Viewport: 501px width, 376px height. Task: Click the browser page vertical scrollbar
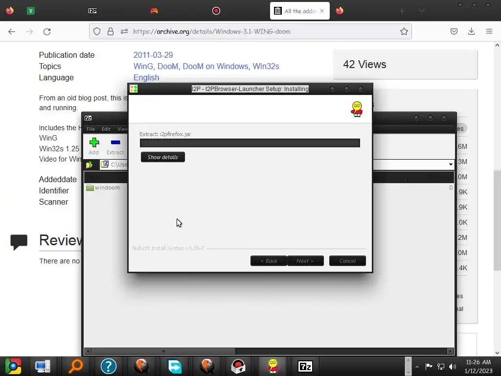click(497, 221)
